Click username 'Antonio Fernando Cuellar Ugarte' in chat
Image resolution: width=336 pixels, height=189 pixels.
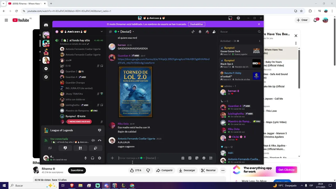pyautogui.click(x=136, y=139)
